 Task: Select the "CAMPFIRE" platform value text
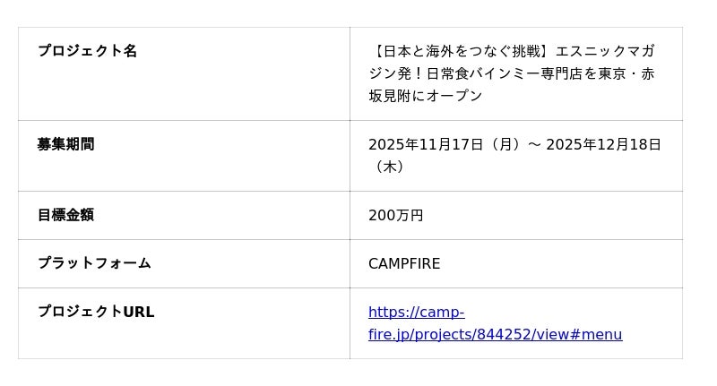coord(404,263)
